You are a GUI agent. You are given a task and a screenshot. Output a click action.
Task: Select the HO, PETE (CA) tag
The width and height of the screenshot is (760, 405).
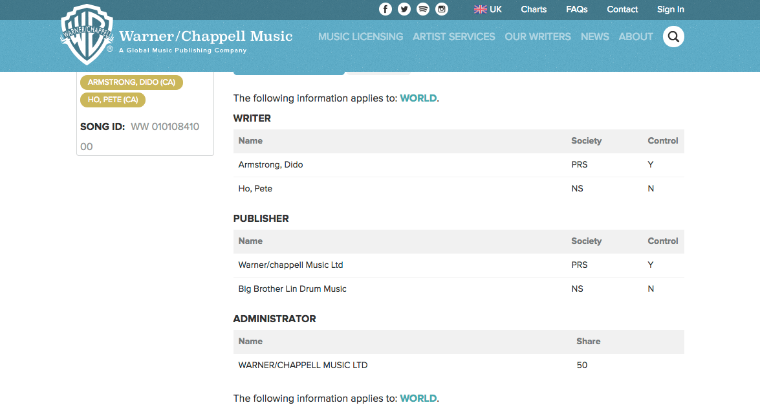pos(113,100)
